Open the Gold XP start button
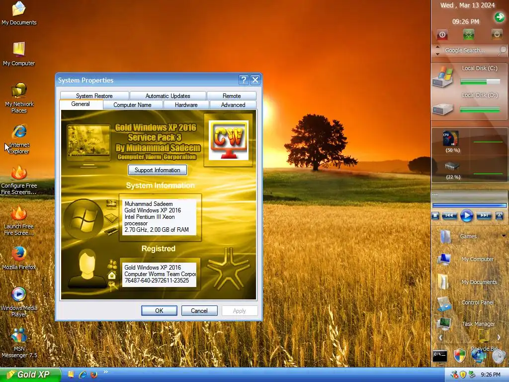The height and width of the screenshot is (382, 509). [30, 375]
